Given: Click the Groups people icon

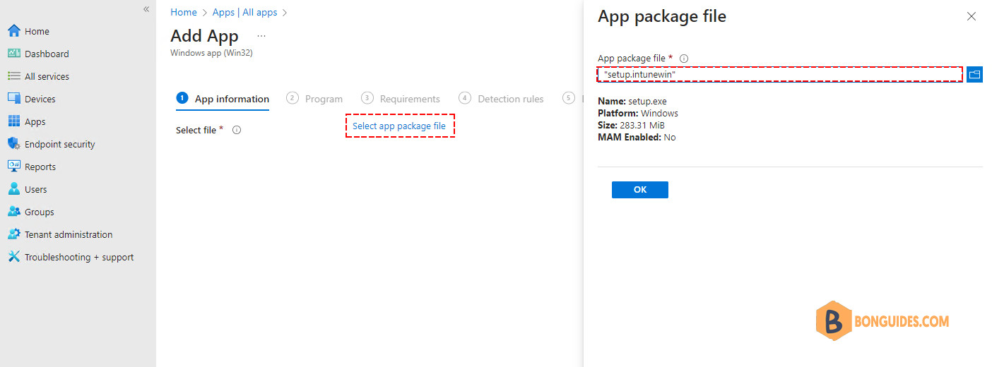Looking at the screenshot, I should (13, 212).
